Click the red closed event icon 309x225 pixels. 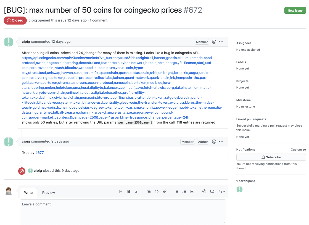[x=22, y=171]
